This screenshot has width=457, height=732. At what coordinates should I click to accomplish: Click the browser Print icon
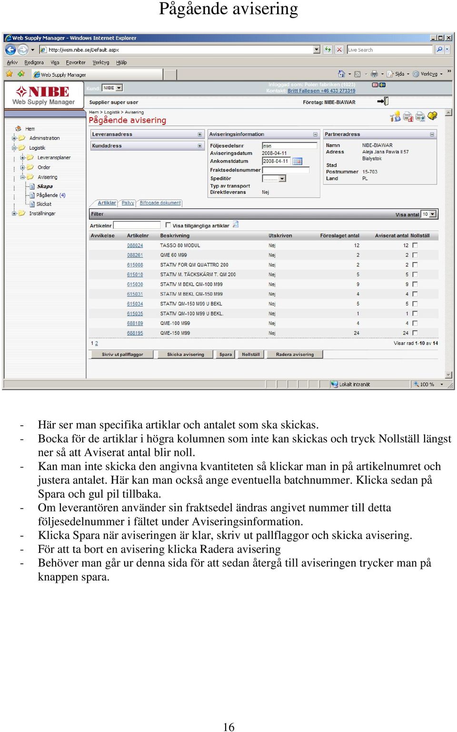374,74
